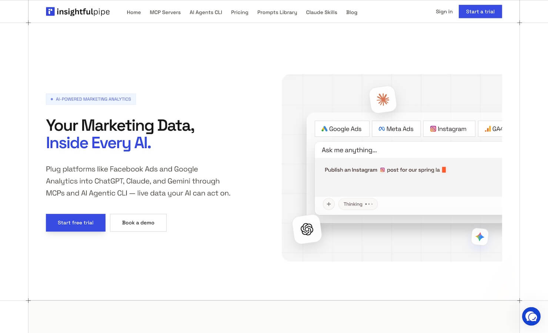Click the insightfulpipe logo icon
The image size is (548, 333).
tap(50, 11)
